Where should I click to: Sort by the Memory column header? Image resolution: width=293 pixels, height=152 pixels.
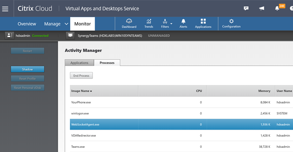(241, 91)
